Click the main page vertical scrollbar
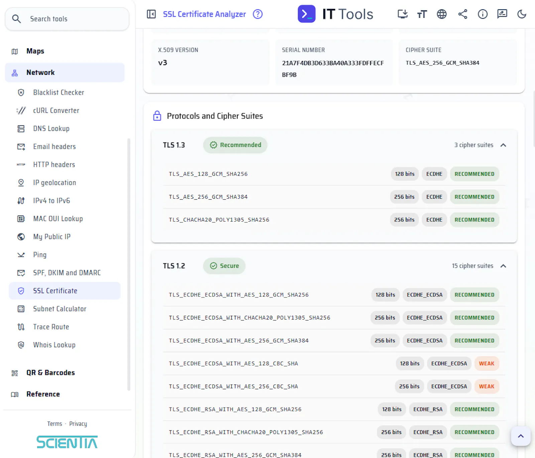Screen dimensions: 535x458 (x=534, y=119)
